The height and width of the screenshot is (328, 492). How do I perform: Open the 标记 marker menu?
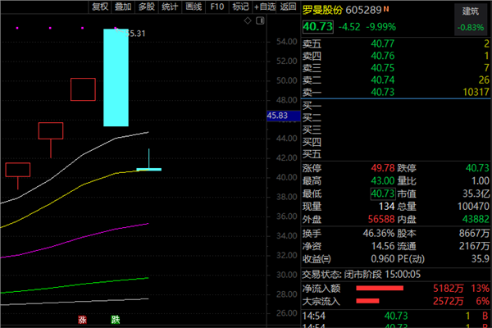[x=240, y=7]
